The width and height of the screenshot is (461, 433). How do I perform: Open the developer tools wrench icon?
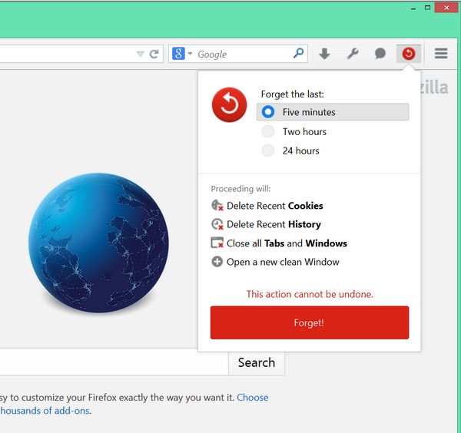[x=353, y=54]
